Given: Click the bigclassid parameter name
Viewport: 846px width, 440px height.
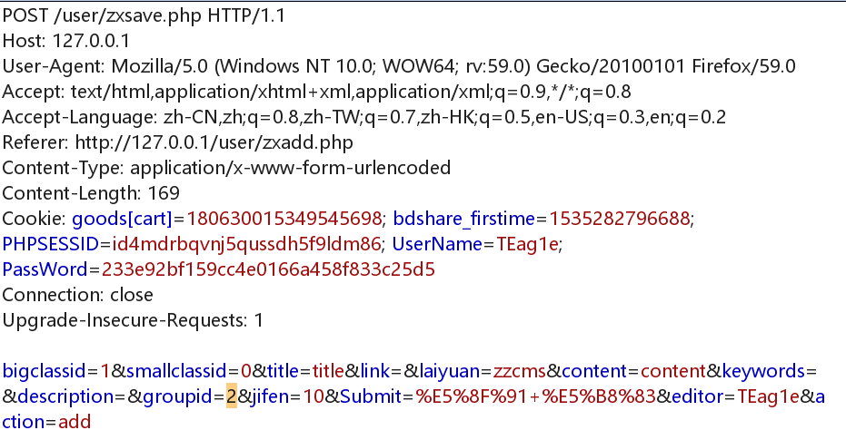Looking at the screenshot, I should [x=44, y=372].
